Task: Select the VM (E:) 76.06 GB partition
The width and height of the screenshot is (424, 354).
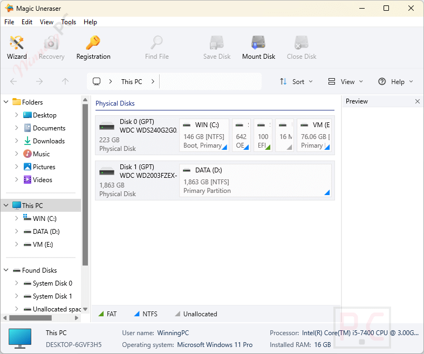Action: point(314,135)
